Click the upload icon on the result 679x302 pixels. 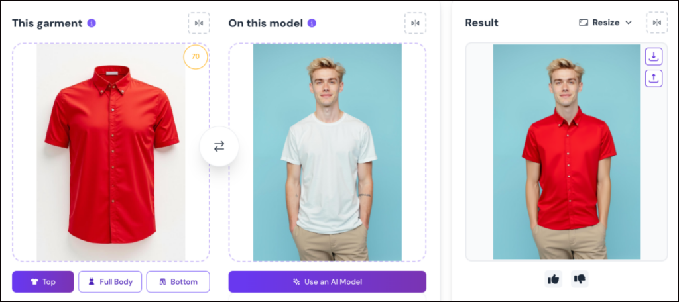coord(654,78)
